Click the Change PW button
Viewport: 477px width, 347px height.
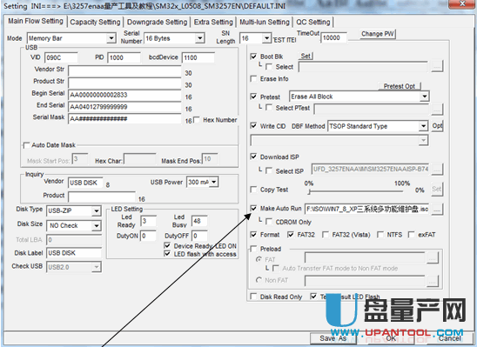(x=378, y=34)
